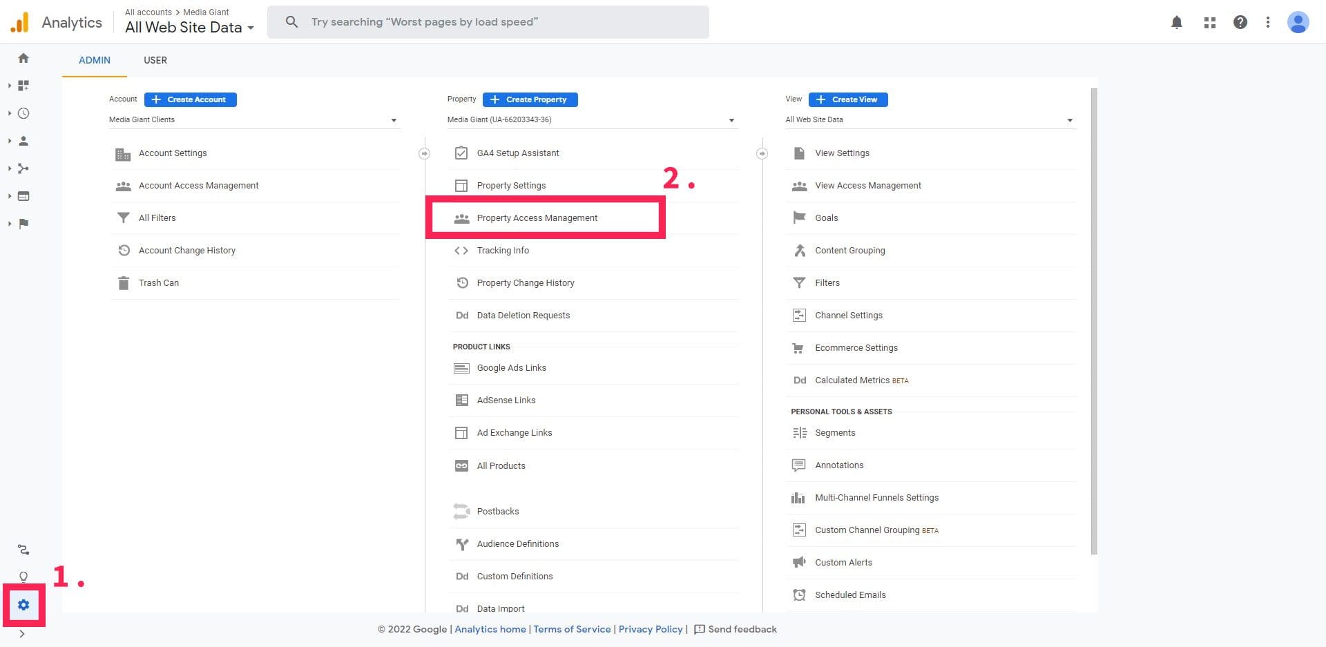Click the Segments icon
This screenshot has height=647, width=1326.
[800, 433]
